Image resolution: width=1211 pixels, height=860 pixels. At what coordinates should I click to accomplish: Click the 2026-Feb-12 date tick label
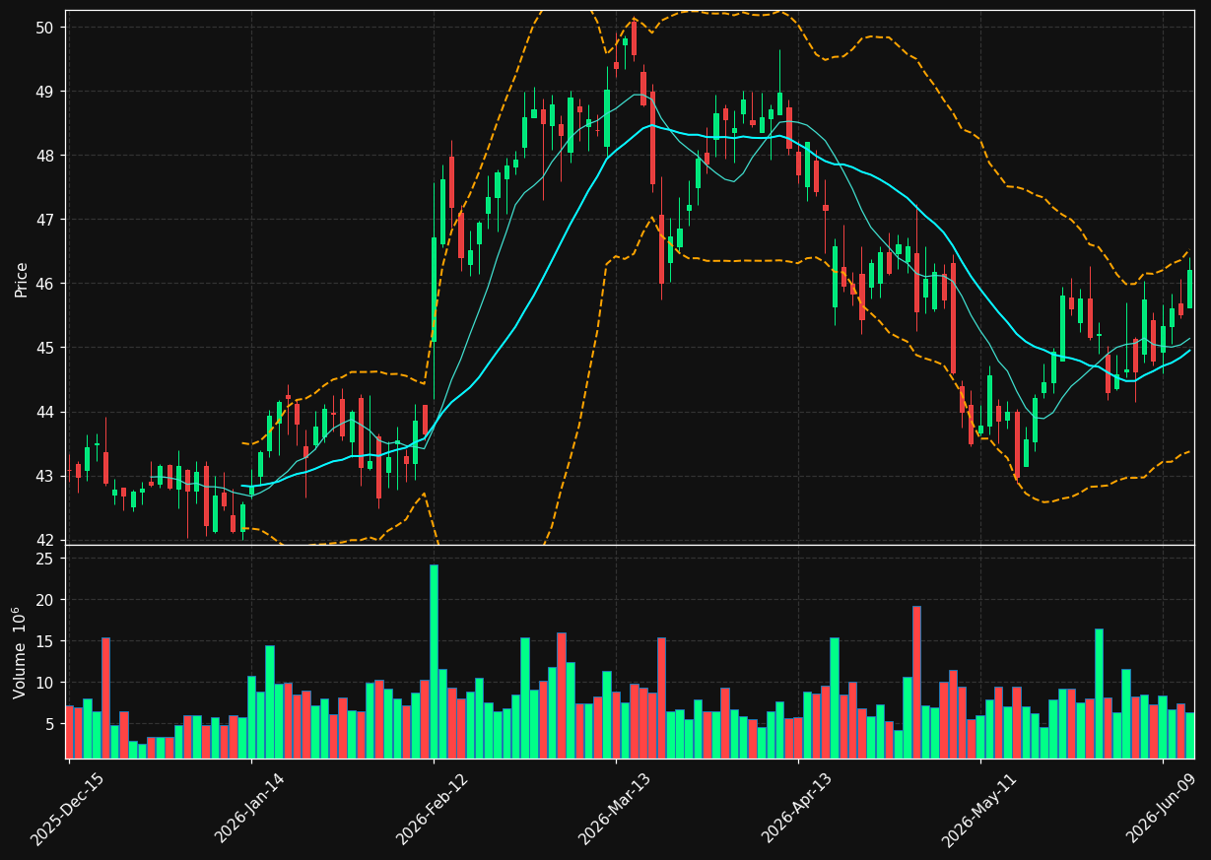(432, 808)
